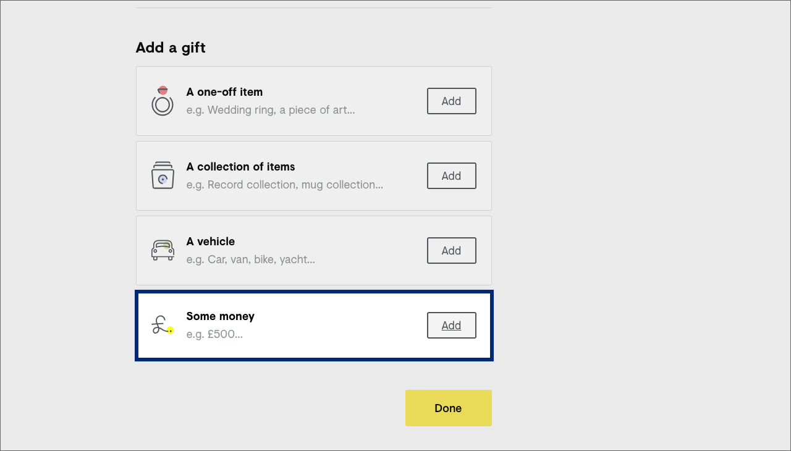Click the wedding ring icon
The width and height of the screenshot is (791, 451).
[x=163, y=101]
